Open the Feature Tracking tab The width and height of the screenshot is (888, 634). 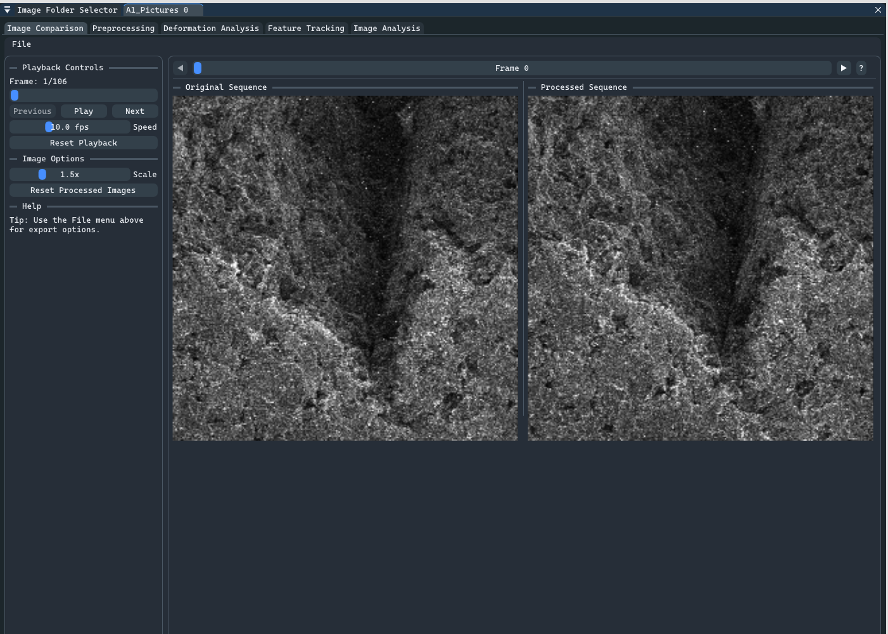[x=306, y=28]
